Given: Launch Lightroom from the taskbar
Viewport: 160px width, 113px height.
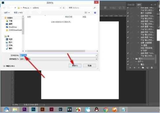Looking at the screenshot, I should click(x=61, y=110).
